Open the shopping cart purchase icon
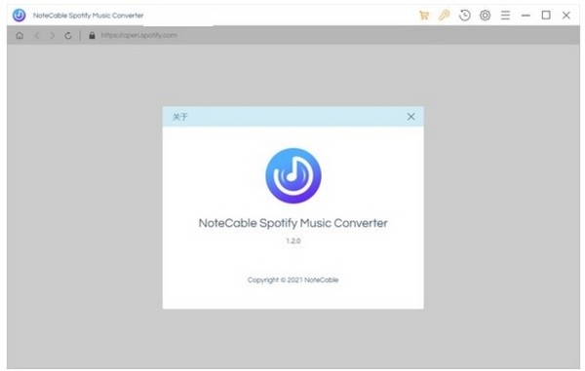Image resolution: width=585 pixels, height=371 pixels. coord(424,16)
